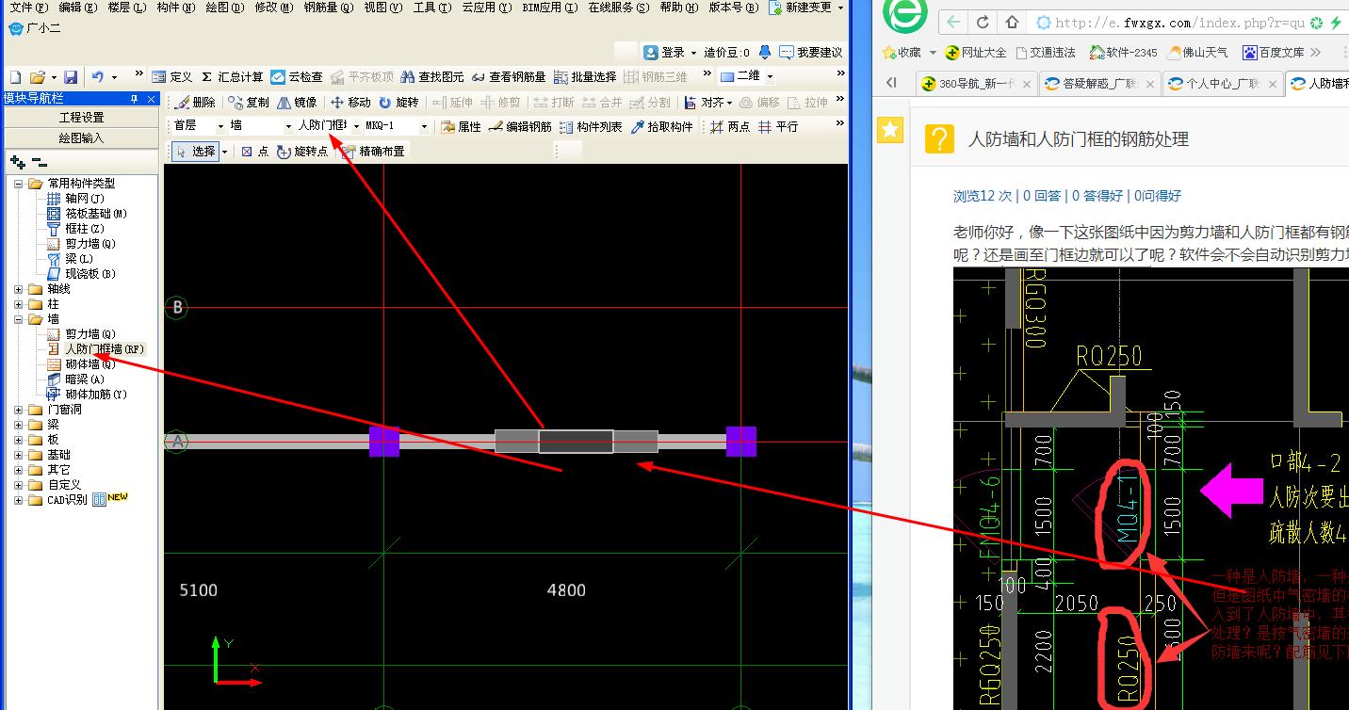
Task: Run 汇总计算 summary calculation
Action: pos(232,77)
